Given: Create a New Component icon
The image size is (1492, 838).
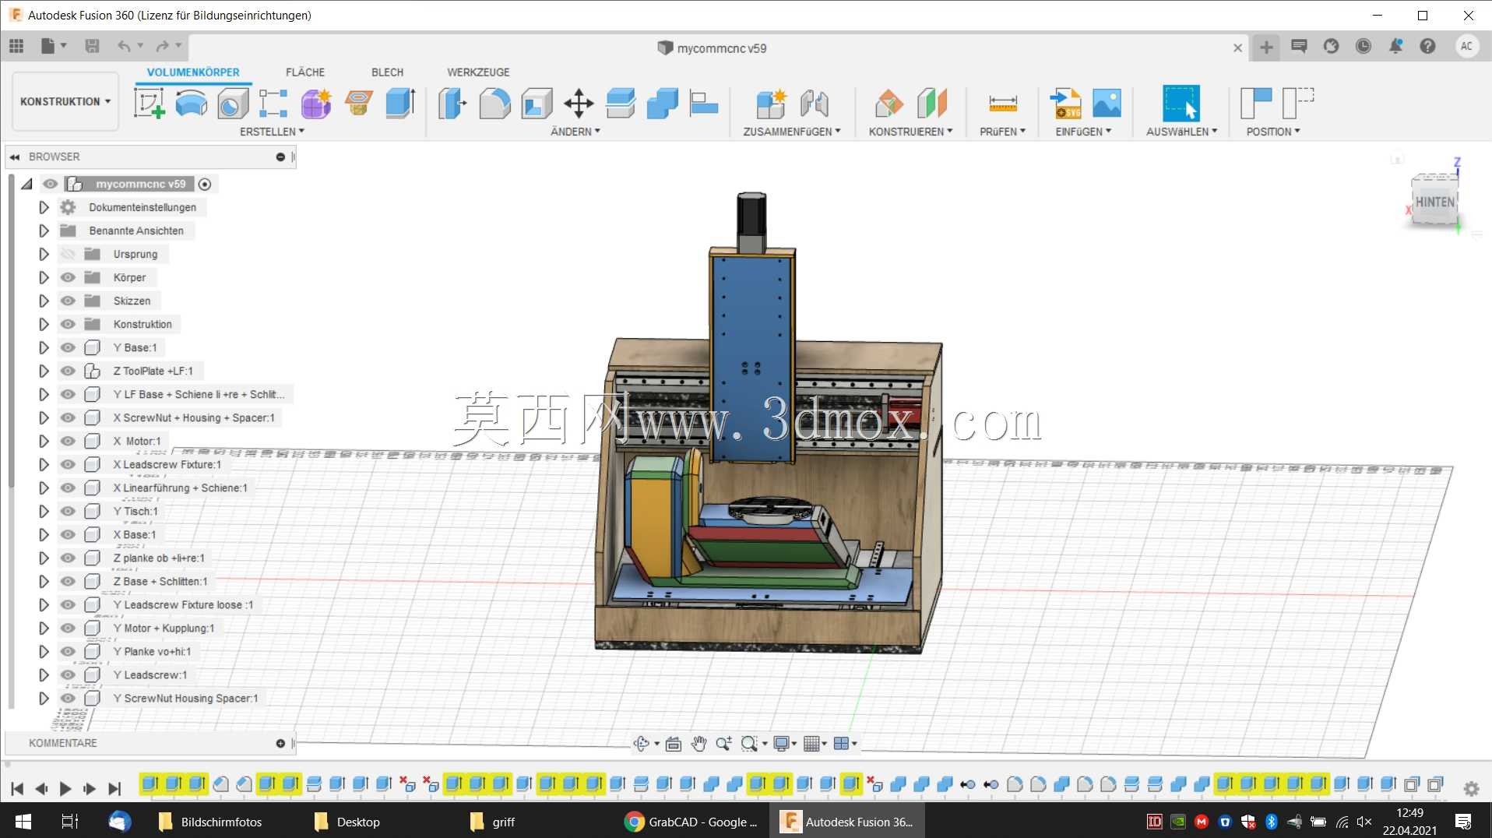Looking at the screenshot, I should point(772,103).
